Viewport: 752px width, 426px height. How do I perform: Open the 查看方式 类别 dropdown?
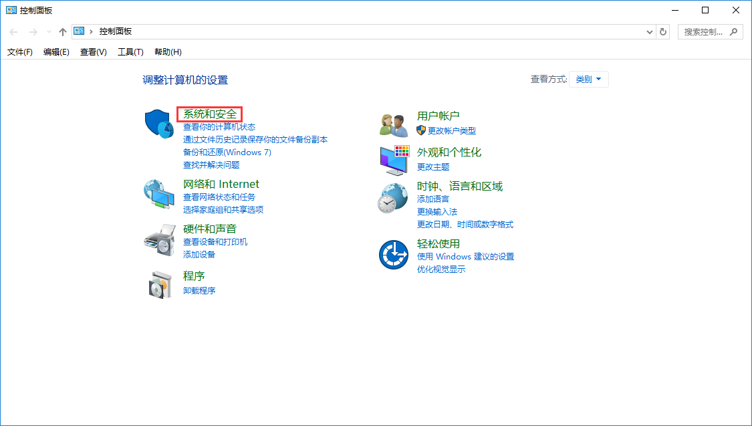point(588,78)
